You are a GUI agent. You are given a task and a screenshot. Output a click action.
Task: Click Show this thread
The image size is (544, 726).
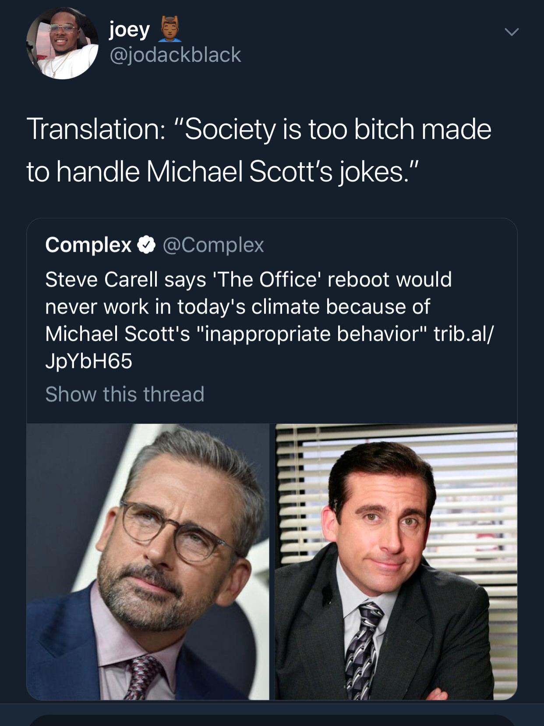(x=125, y=394)
